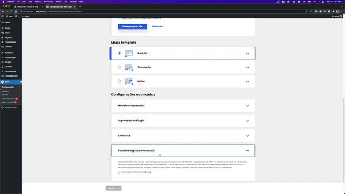
Task: Open the Analytics submenu under AMP
Action: click(x=5, y=91)
